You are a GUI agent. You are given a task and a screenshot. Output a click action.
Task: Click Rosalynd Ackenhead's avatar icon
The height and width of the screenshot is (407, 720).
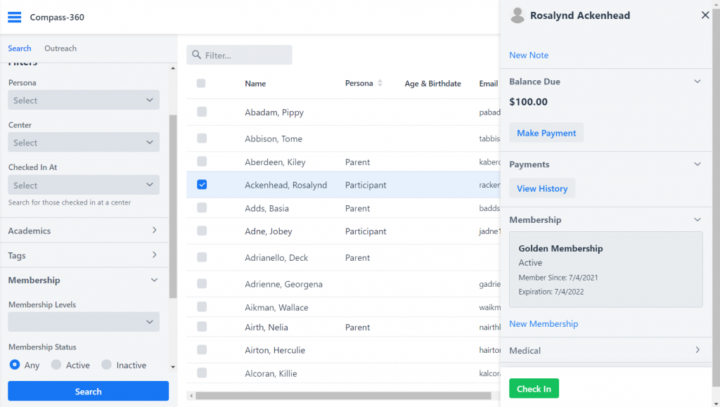coord(517,15)
